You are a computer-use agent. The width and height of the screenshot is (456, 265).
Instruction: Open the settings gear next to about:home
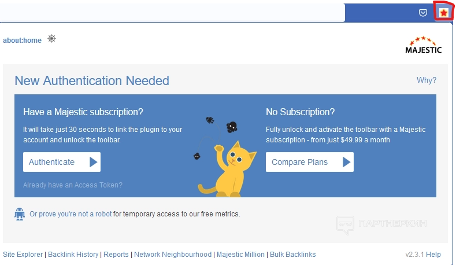click(51, 38)
